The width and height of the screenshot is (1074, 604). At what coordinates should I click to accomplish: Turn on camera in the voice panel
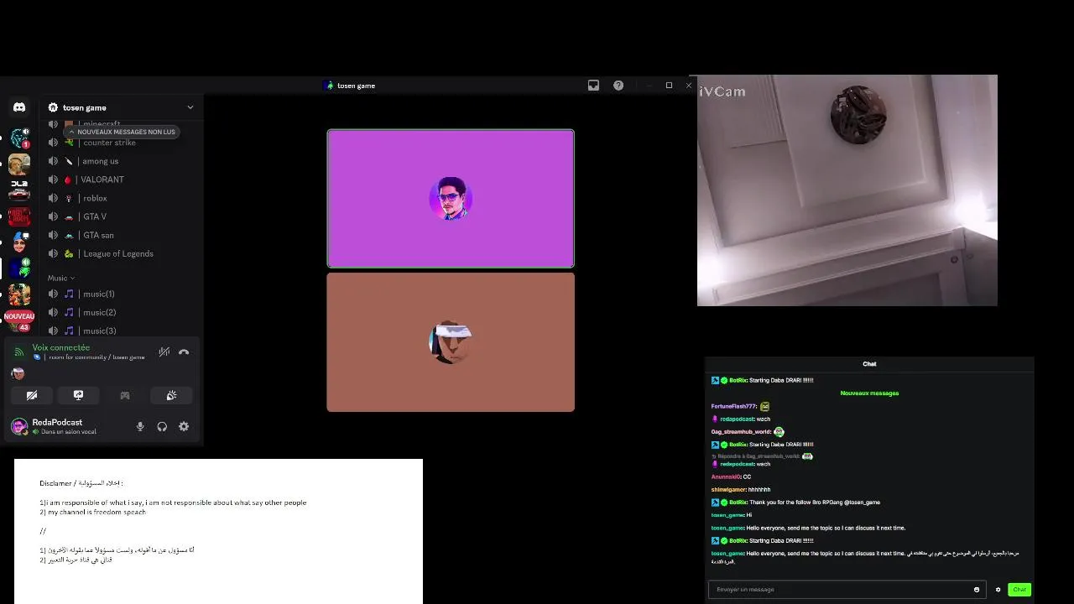[32, 395]
